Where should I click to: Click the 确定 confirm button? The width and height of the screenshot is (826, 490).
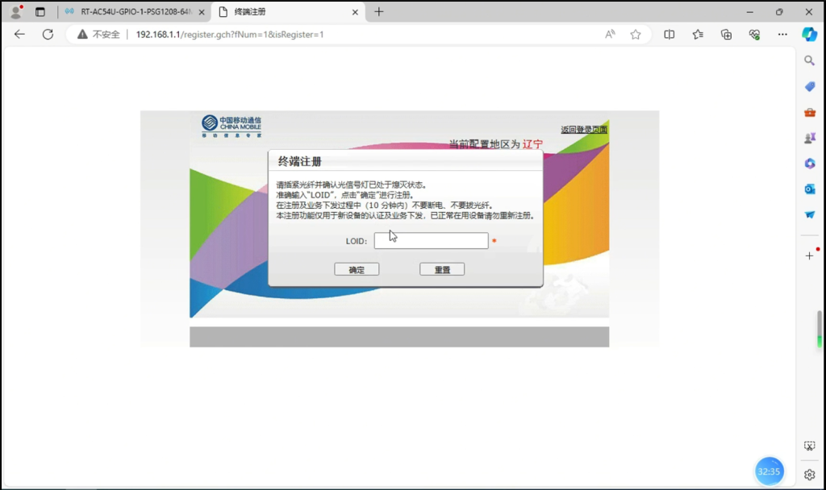[357, 270]
